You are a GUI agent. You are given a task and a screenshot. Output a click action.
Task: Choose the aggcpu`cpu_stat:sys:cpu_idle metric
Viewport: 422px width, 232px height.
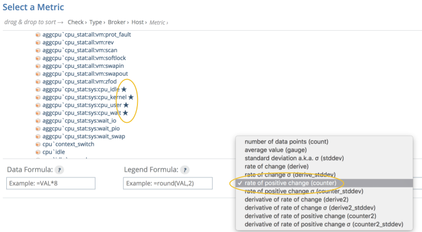[81, 89]
